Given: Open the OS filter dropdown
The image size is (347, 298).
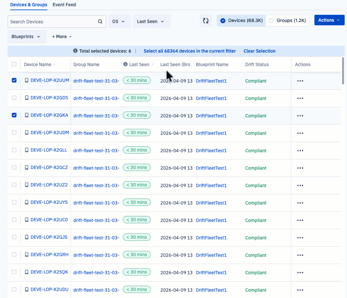Looking at the screenshot, I should (119, 21).
